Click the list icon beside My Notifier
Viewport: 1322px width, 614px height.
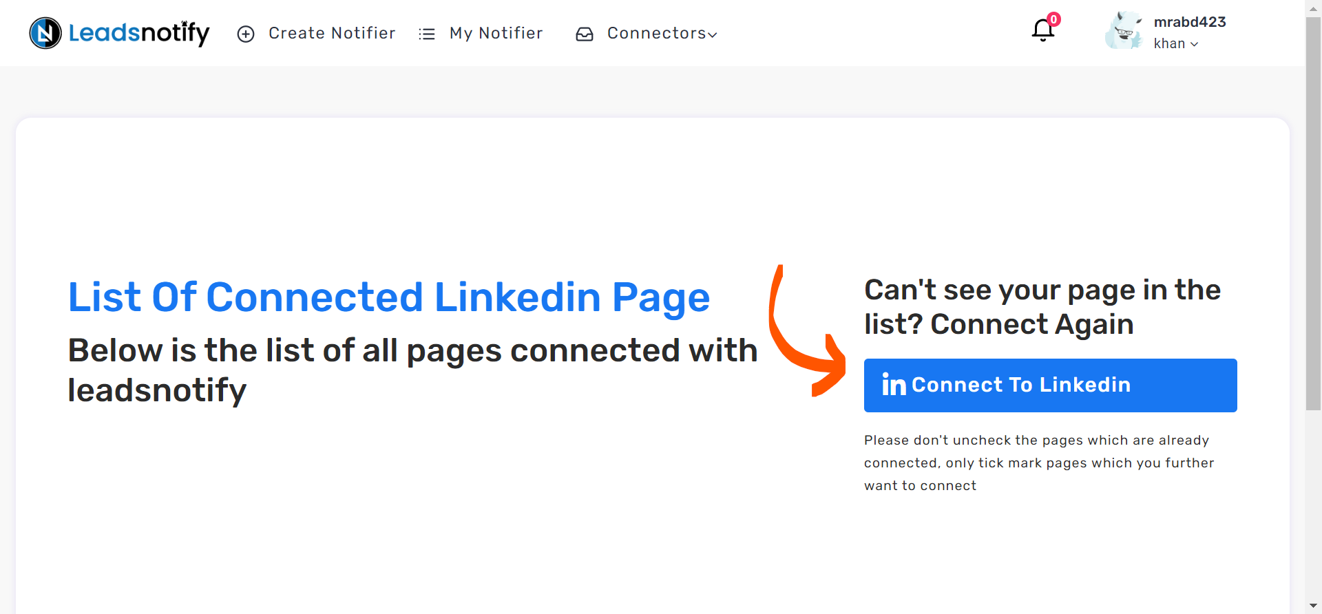pos(427,34)
